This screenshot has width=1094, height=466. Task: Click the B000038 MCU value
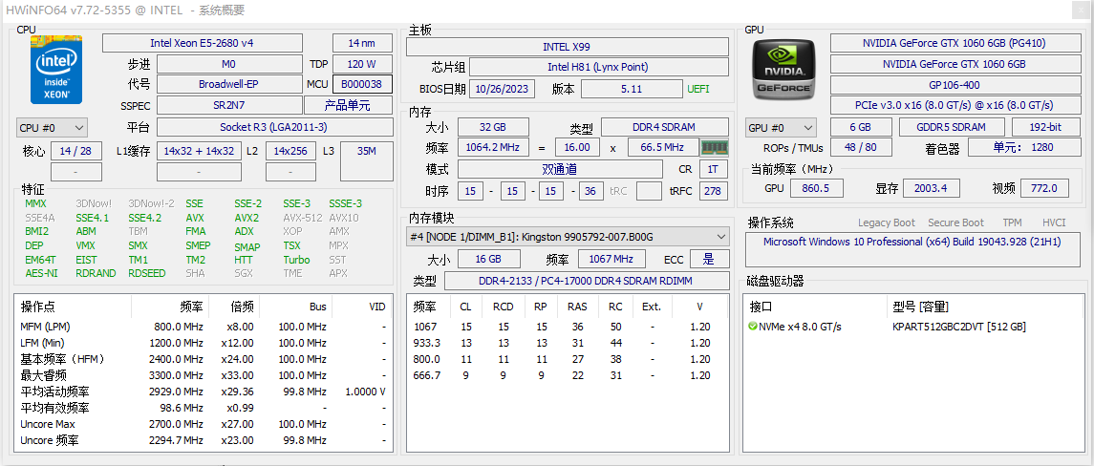click(361, 84)
